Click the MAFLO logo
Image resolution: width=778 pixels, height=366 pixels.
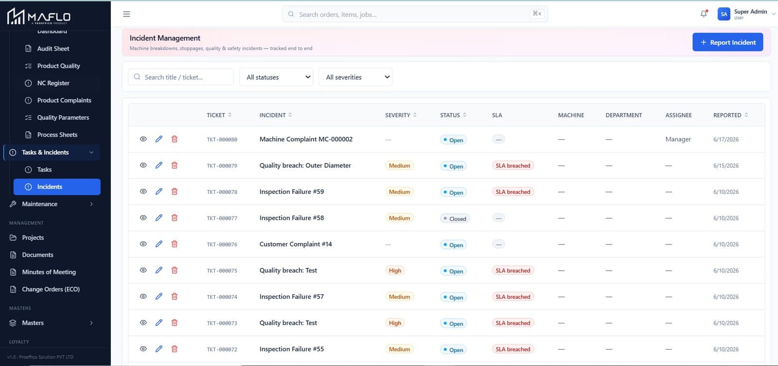[39, 16]
